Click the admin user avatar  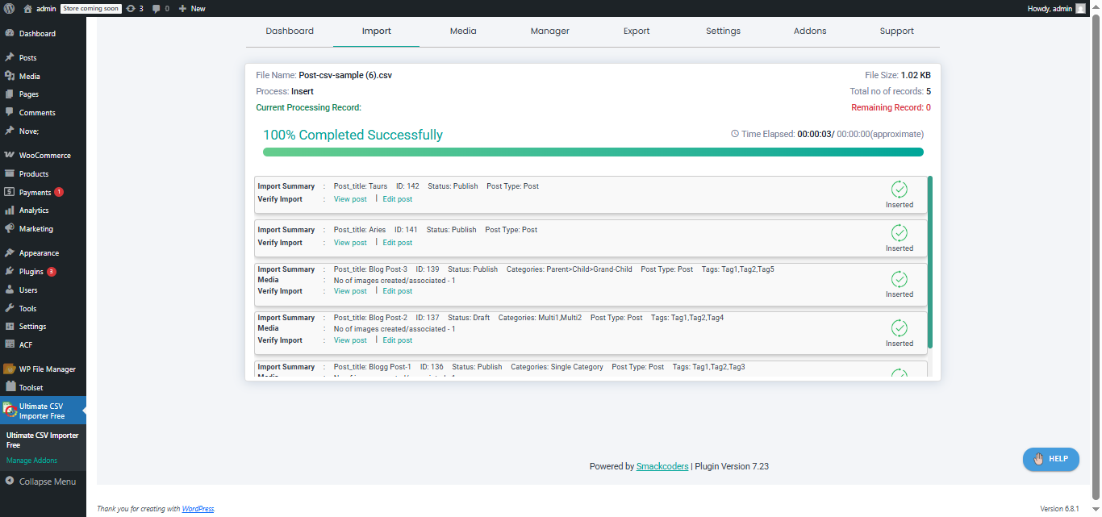point(1080,8)
